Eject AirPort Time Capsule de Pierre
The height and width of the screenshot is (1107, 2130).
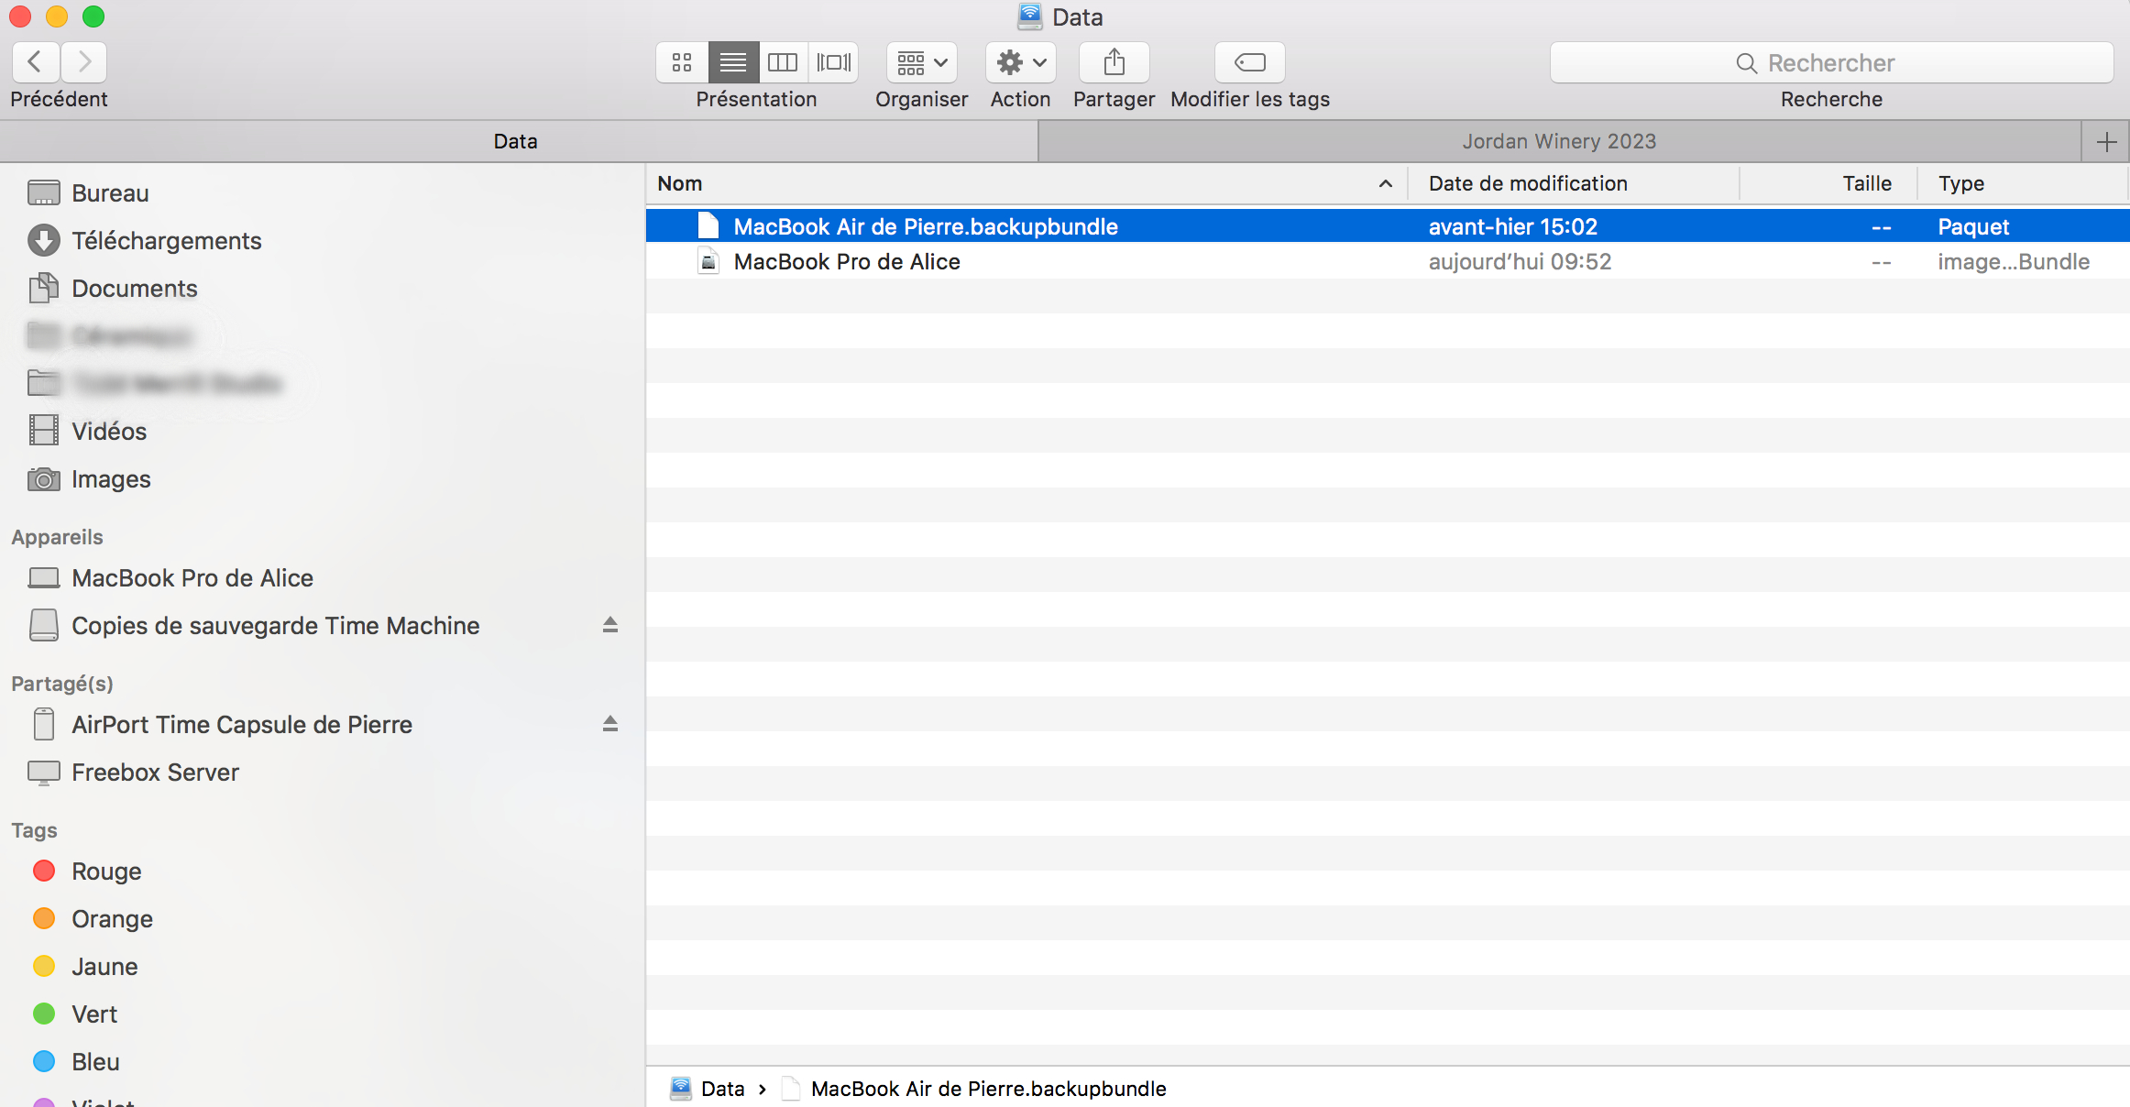coord(610,724)
